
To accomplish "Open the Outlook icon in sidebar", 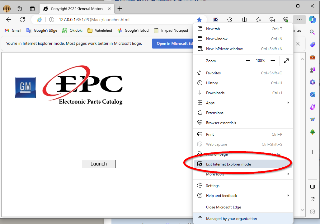I will click(313, 94).
